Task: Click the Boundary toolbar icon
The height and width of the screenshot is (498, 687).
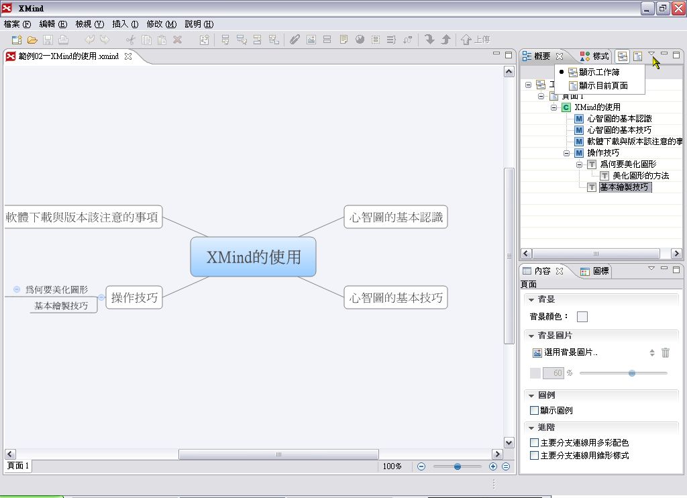Action: (x=376, y=40)
